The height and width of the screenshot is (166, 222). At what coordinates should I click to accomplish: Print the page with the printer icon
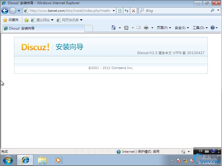click(146, 28)
